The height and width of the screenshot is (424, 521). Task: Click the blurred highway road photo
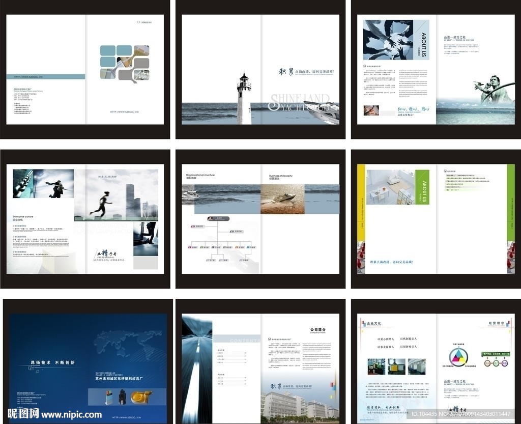197,368
